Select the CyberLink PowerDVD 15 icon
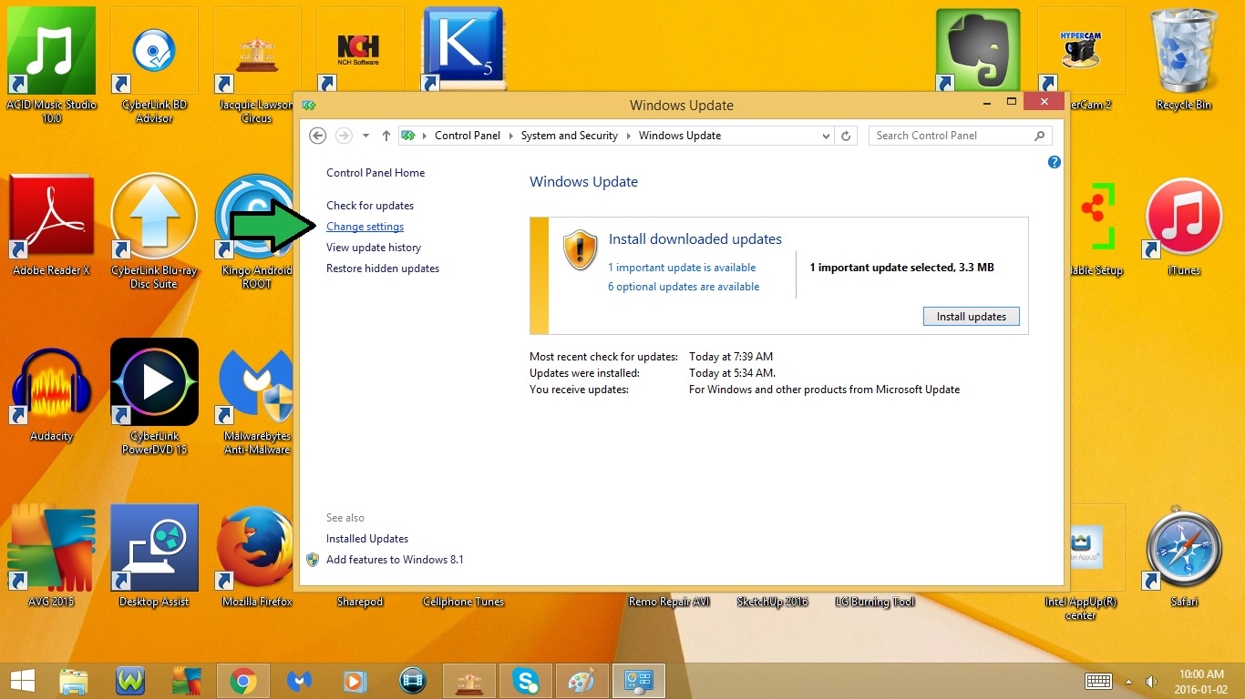The image size is (1245, 699). point(154,397)
